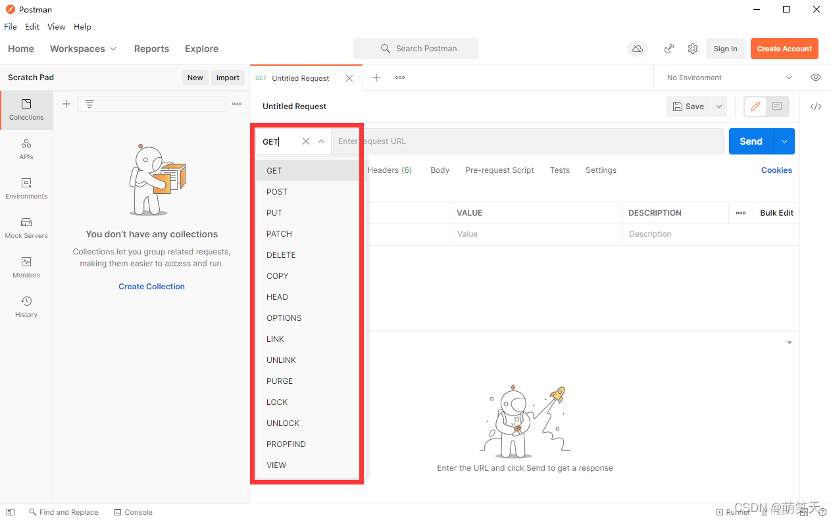Open the Collections sidebar panel
This screenshot has width=831, height=520.
[x=26, y=110]
